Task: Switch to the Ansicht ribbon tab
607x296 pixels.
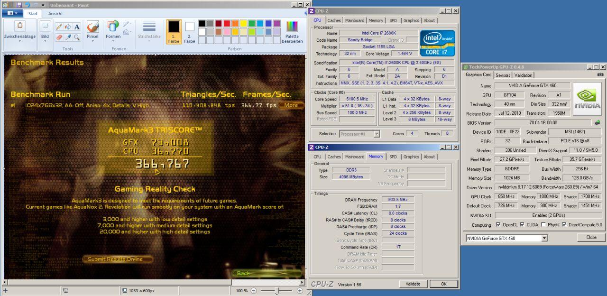Action: pyautogui.click(x=55, y=14)
